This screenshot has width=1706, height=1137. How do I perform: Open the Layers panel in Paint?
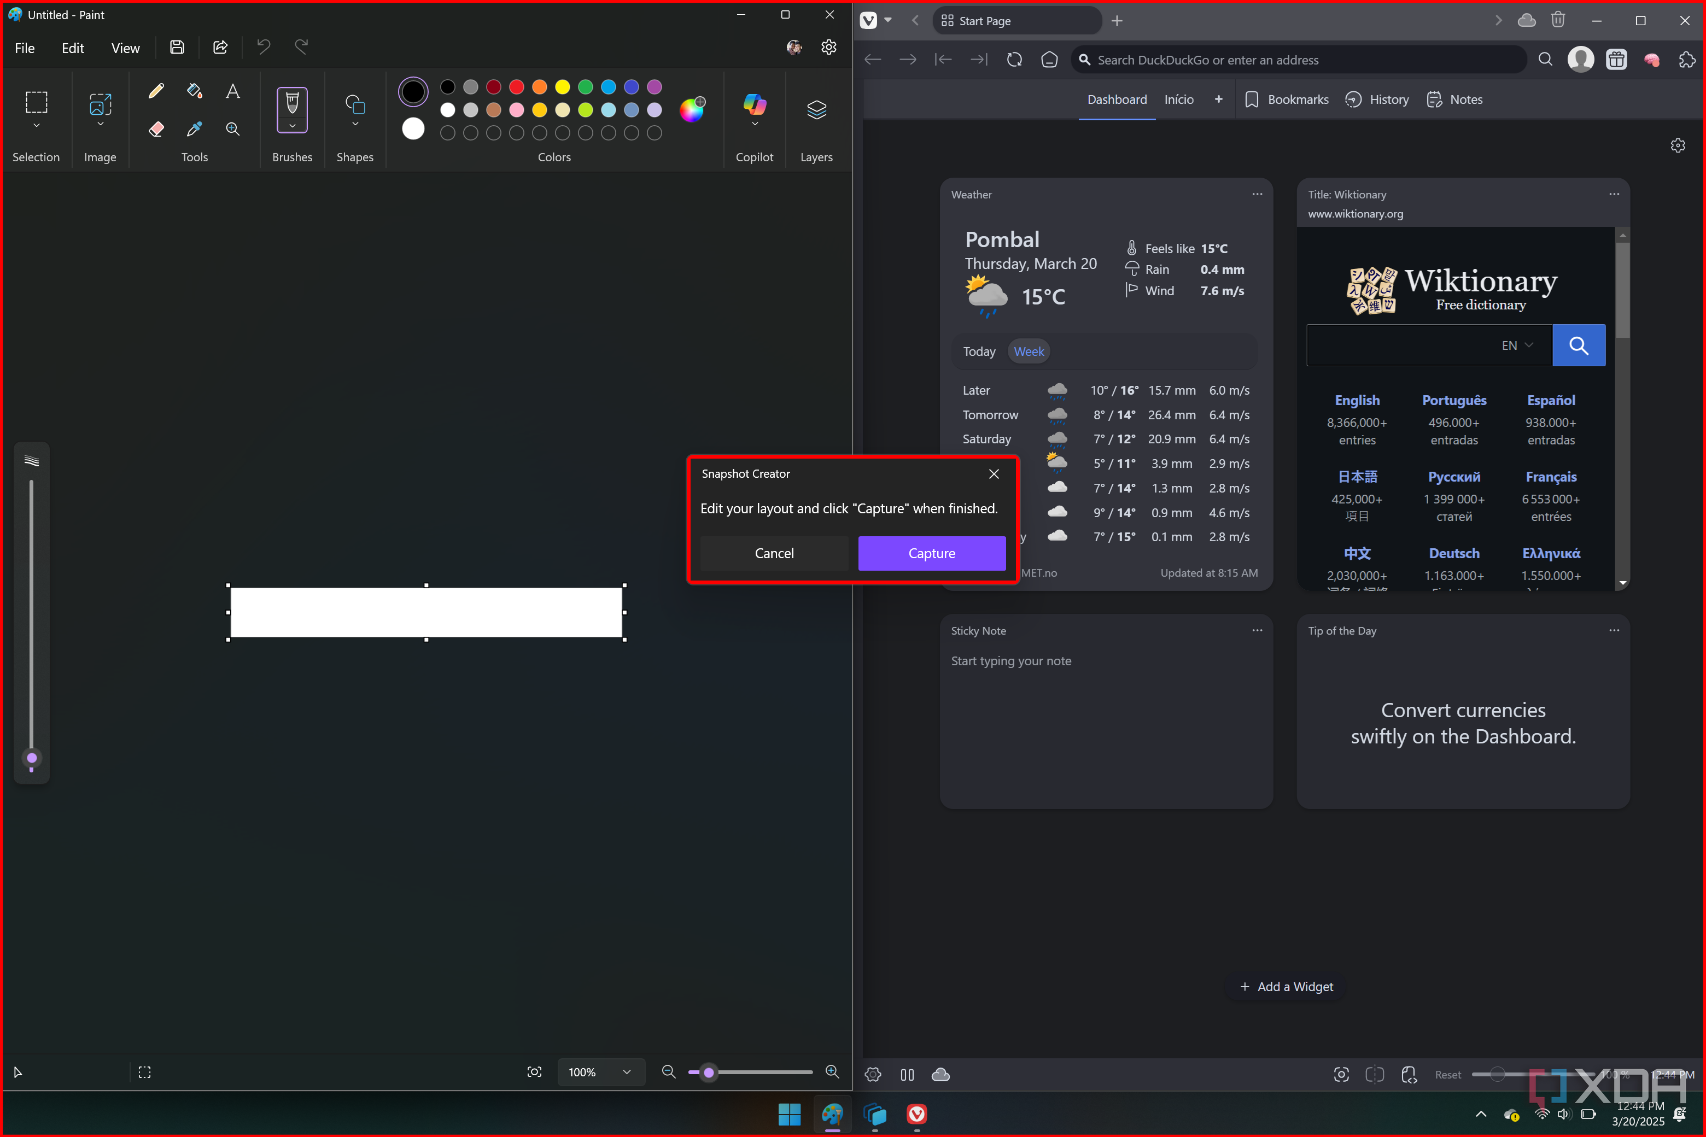tap(816, 110)
